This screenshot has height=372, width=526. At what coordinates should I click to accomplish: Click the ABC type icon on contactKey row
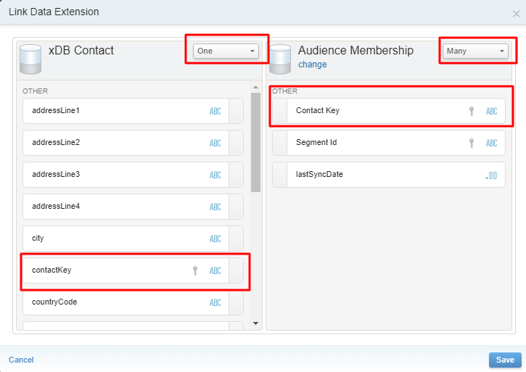(215, 270)
